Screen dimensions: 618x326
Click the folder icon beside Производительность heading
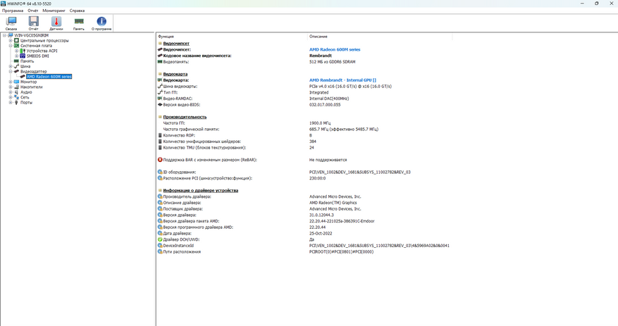click(x=160, y=117)
